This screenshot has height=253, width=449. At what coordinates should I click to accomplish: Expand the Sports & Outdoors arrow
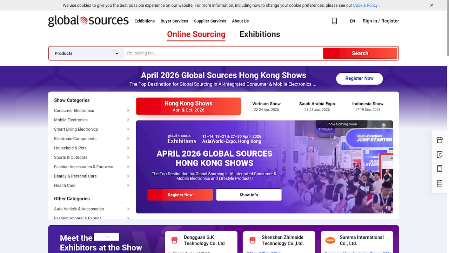[x=128, y=157]
